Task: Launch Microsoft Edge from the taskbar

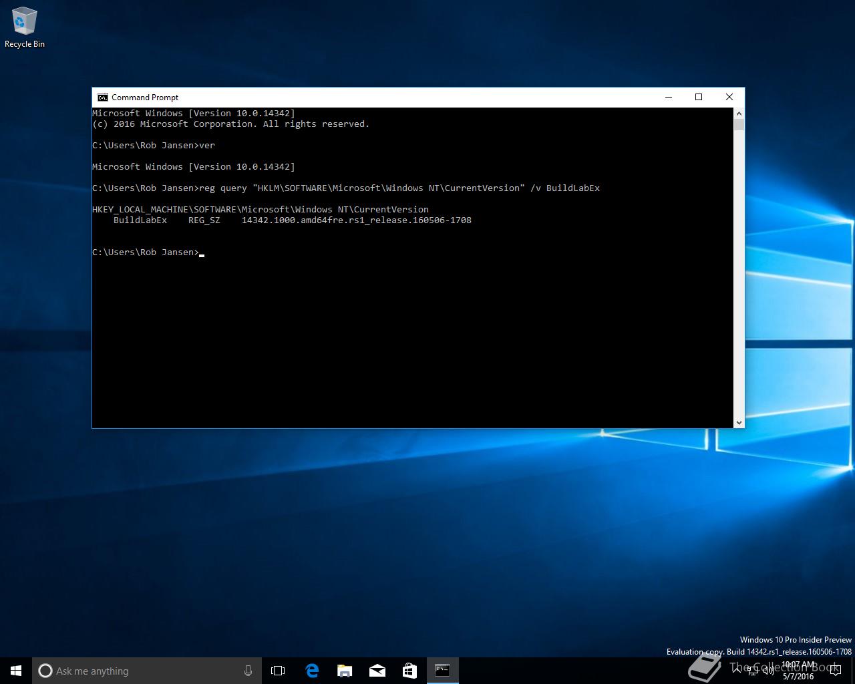Action: [312, 671]
